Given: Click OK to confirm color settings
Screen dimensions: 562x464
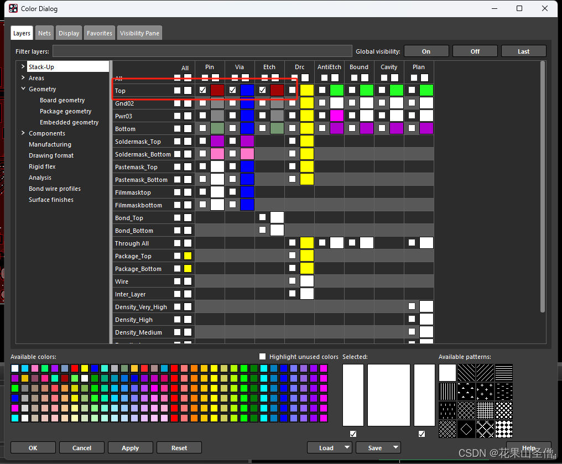Looking at the screenshot, I should pyautogui.click(x=33, y=447).
